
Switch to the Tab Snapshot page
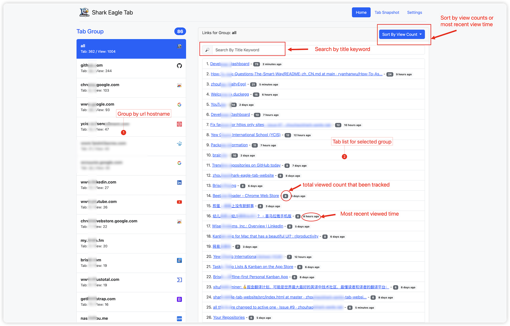387,12
